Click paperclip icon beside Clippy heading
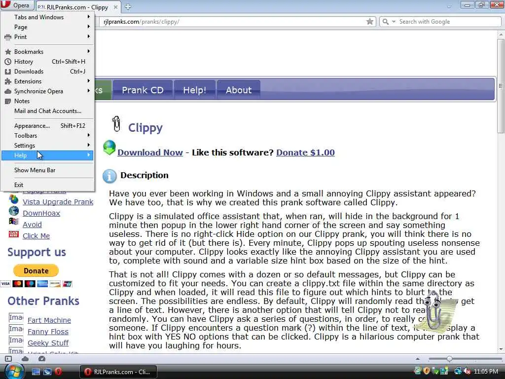 (x=116, y=124)
